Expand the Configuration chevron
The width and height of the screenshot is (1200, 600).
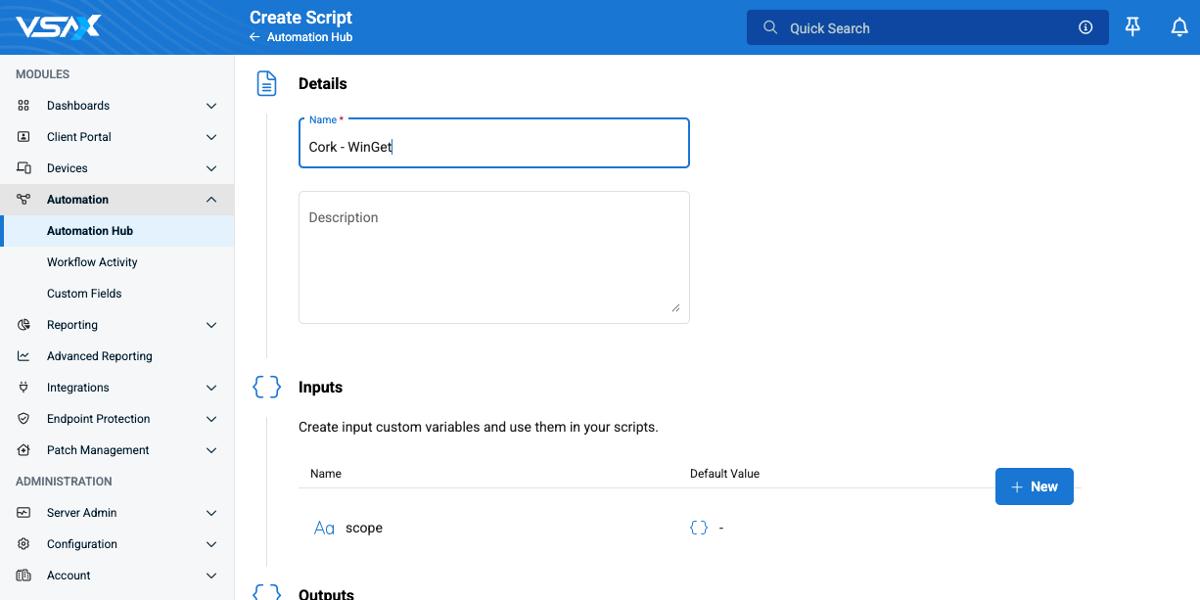click(x=211, y=544)
